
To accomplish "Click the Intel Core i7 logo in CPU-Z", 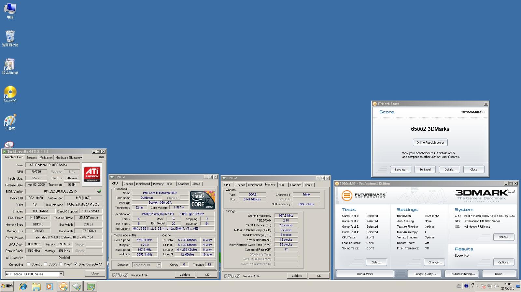I will click(203, 200).
